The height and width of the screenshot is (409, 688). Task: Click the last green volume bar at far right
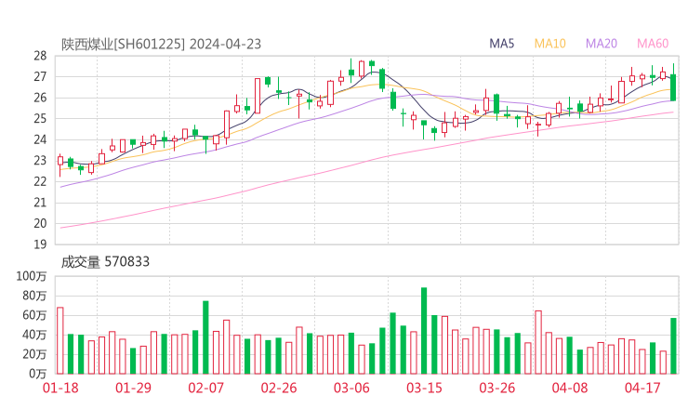673,346
